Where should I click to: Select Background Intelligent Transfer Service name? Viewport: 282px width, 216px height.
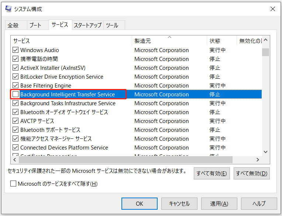coord(68,94)
